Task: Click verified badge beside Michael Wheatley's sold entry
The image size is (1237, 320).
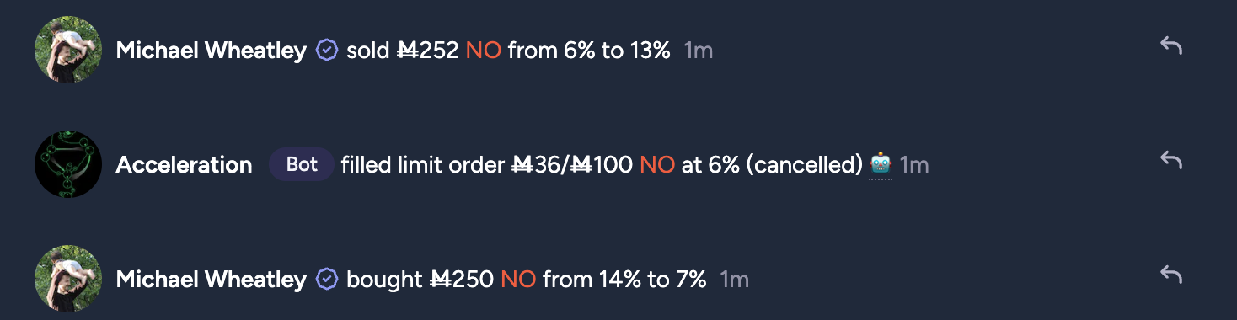Action: pyautogui.click(x=326, y=51)
